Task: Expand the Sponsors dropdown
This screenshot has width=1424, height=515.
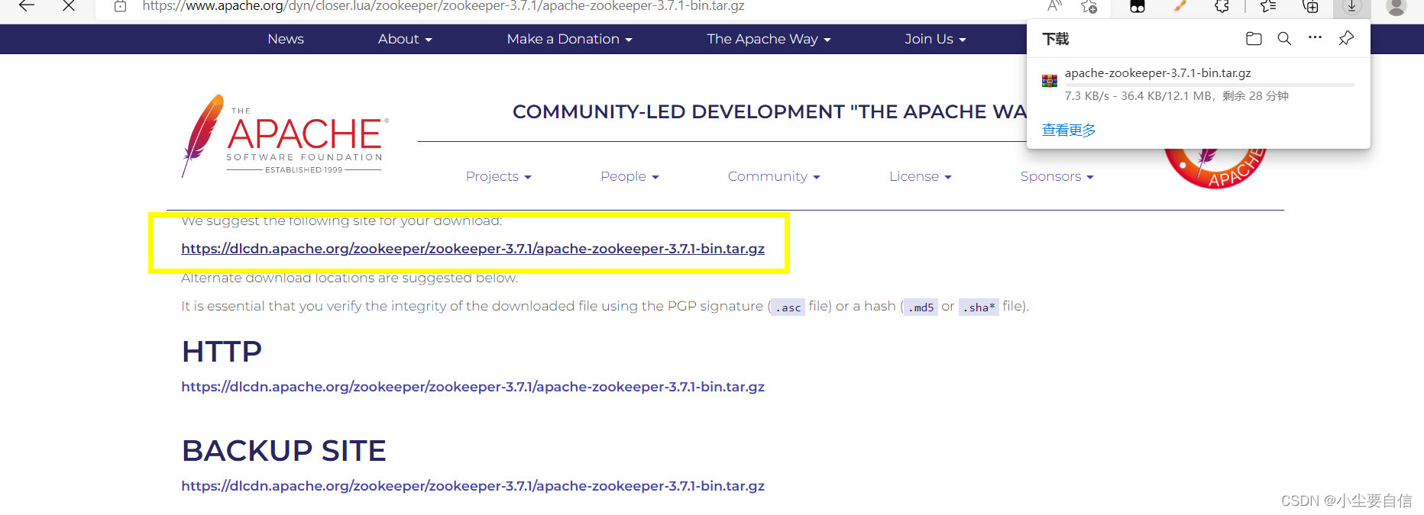Action: pos(1057,176)
